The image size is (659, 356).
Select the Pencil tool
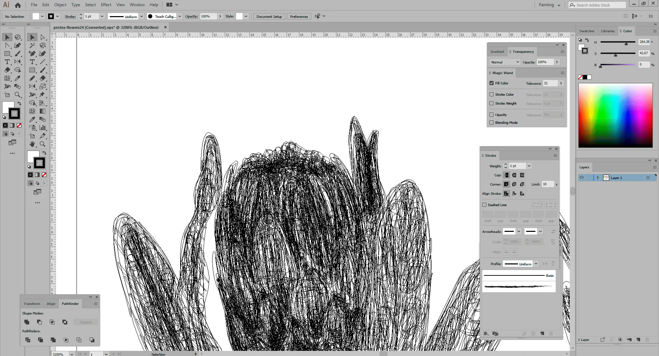tap(32, 78)
